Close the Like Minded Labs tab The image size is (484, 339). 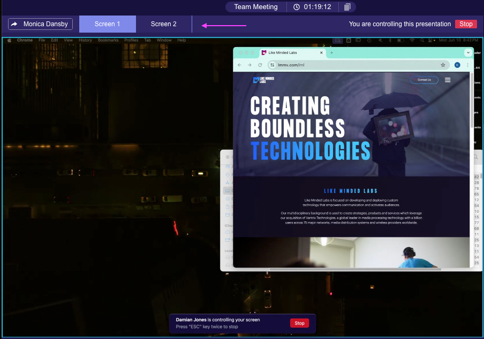[x=321, y=53]
